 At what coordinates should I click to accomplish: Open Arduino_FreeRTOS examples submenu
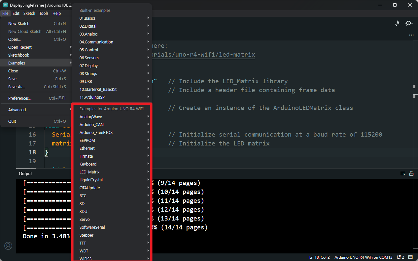112,133
